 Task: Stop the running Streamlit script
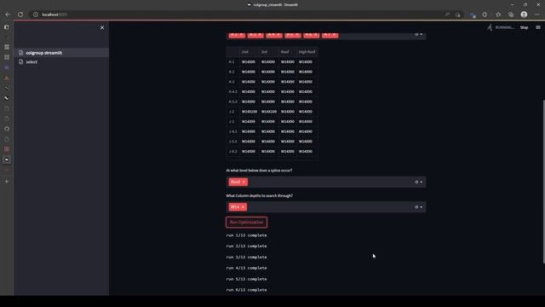[524, 27]
